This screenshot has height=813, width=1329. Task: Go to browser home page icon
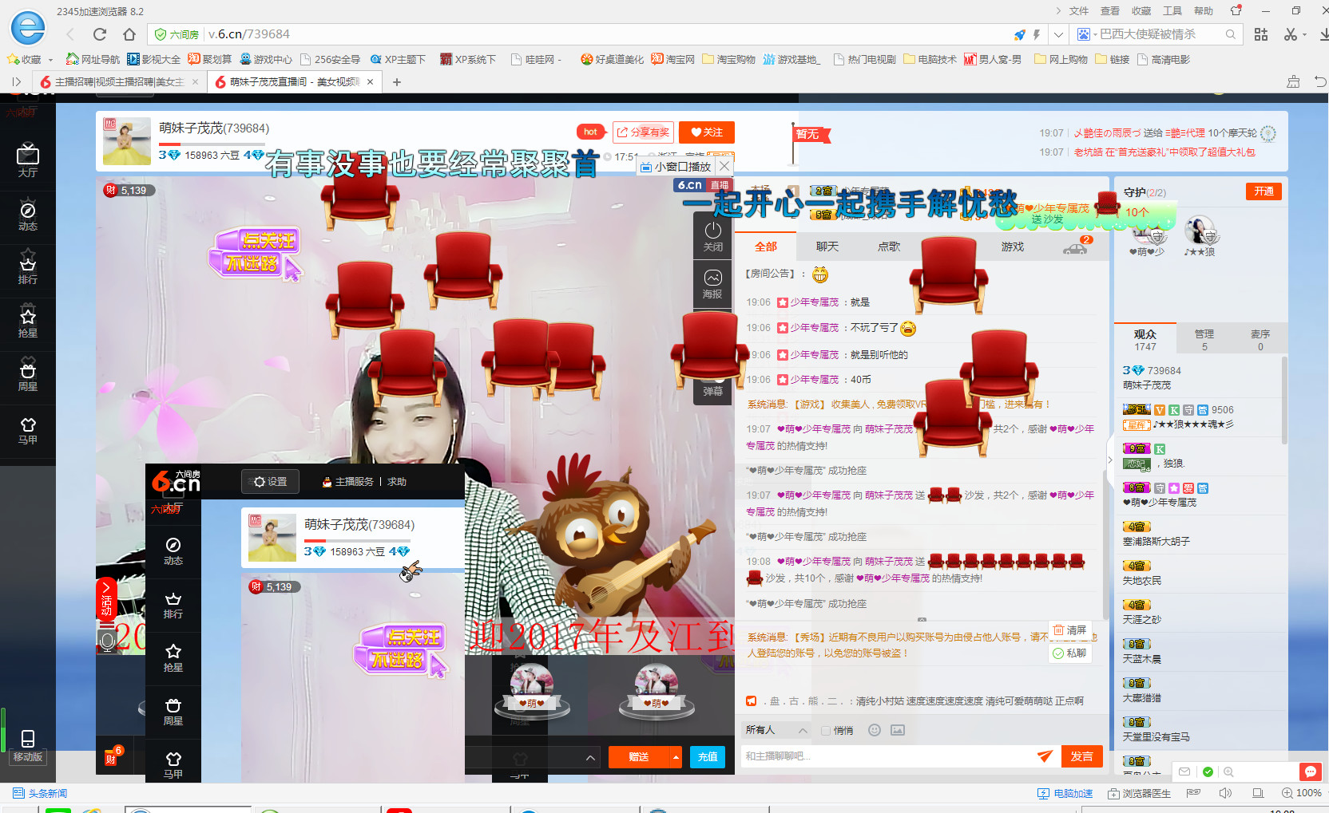click(x=129, y=34)
